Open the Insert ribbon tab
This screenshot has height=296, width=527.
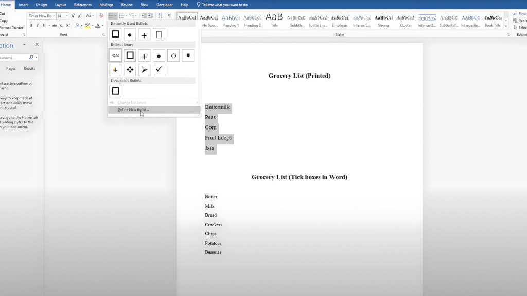23,5
